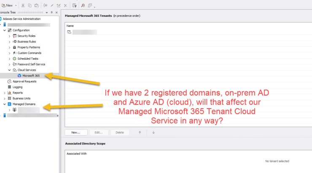This screenshot has width=312, height=173.
Task: Open the New button dropdown arrow
Action: (16, 5)
